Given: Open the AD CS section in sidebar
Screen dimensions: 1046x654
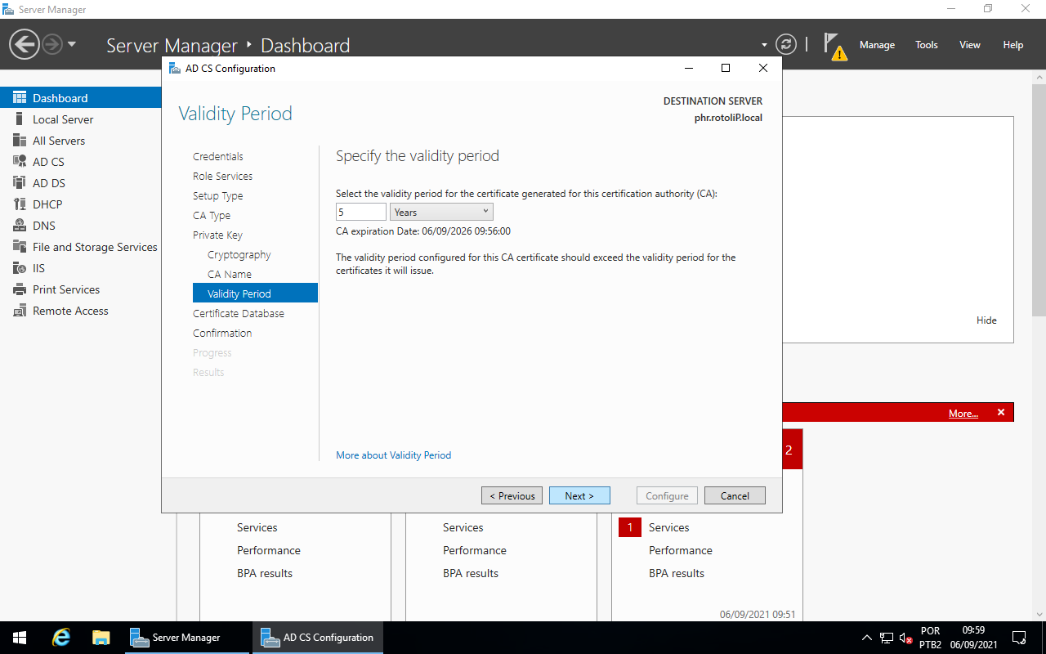Looking at the screenshot, I should 49,161.
